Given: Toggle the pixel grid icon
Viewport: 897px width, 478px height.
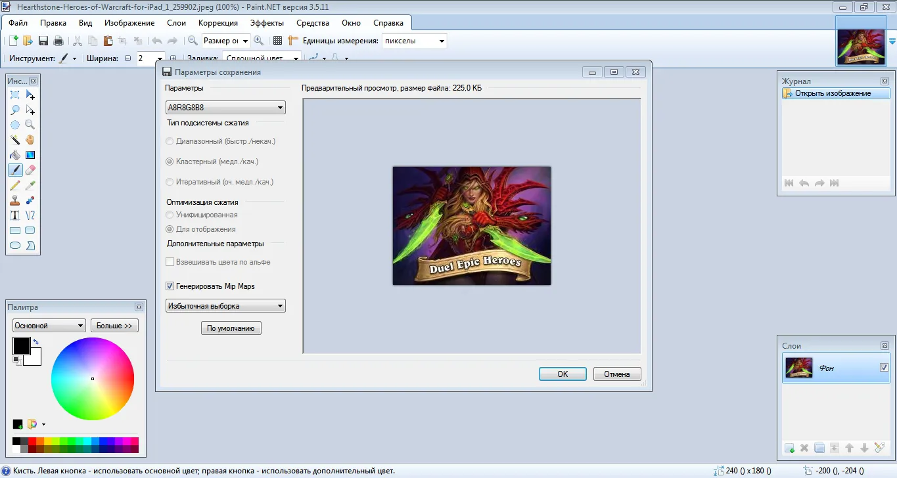Looking at the screenshot, I should click(x=278, y=41).
